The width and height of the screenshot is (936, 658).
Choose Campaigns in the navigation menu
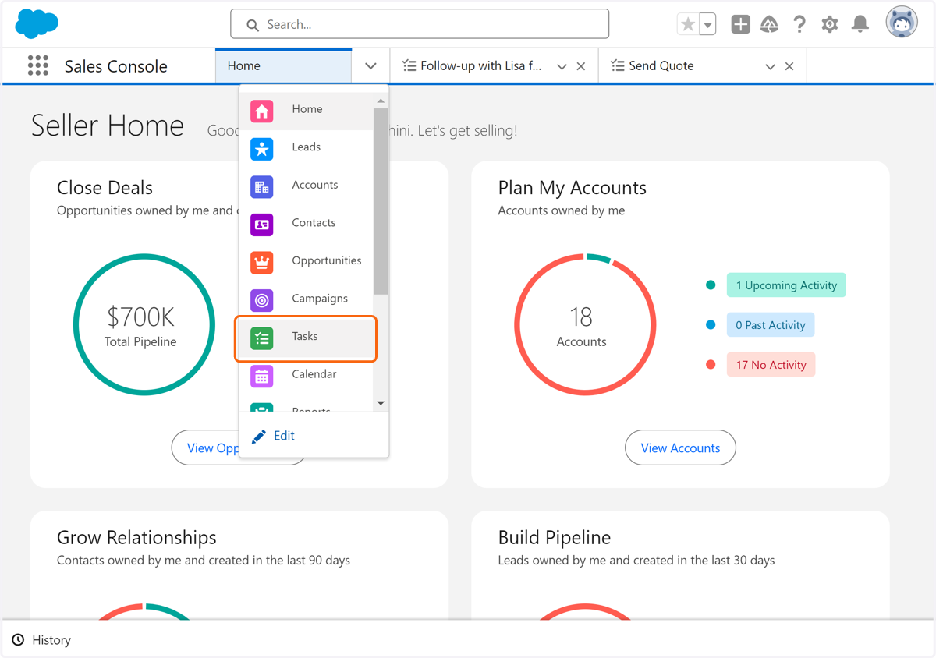tap(306, 299)
